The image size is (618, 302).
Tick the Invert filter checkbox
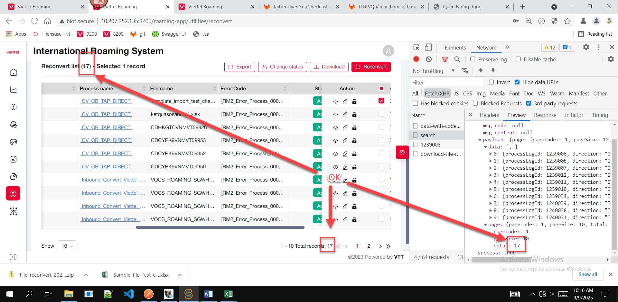click(x=492, y=82)
